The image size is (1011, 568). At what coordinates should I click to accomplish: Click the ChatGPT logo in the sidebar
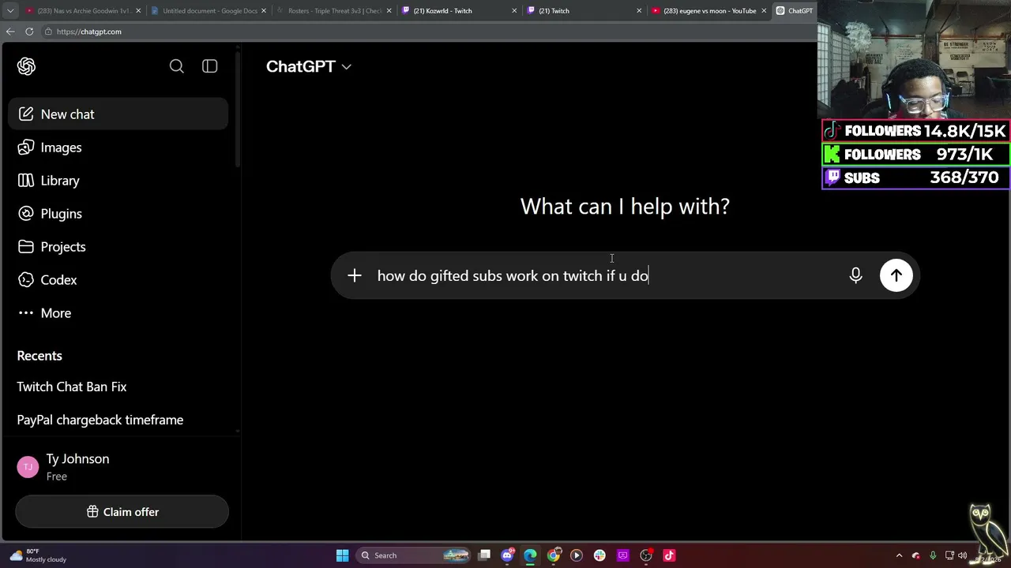coord(26,66)
